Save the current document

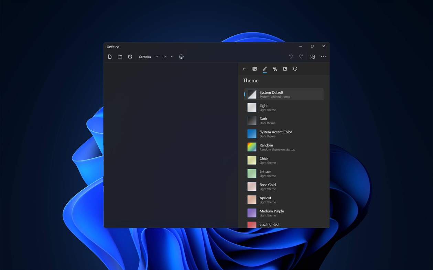tap(130, 57)
